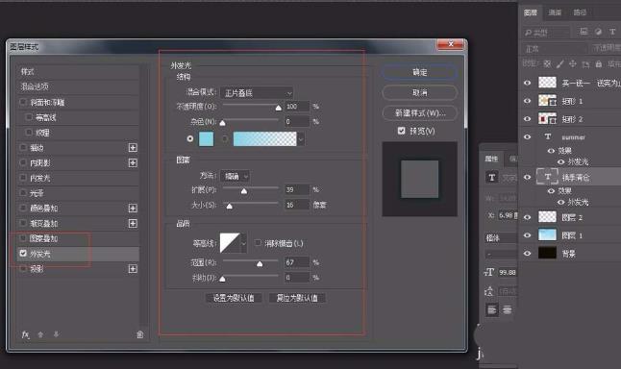Click the Range (范围) slider handle
The height and width of the screenshot is (369, 621).
point(260,263)
